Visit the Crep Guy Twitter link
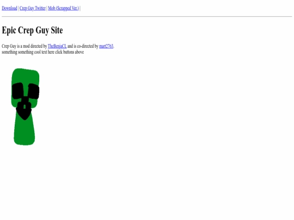The image size is (294, 220). tap(33, 8)
